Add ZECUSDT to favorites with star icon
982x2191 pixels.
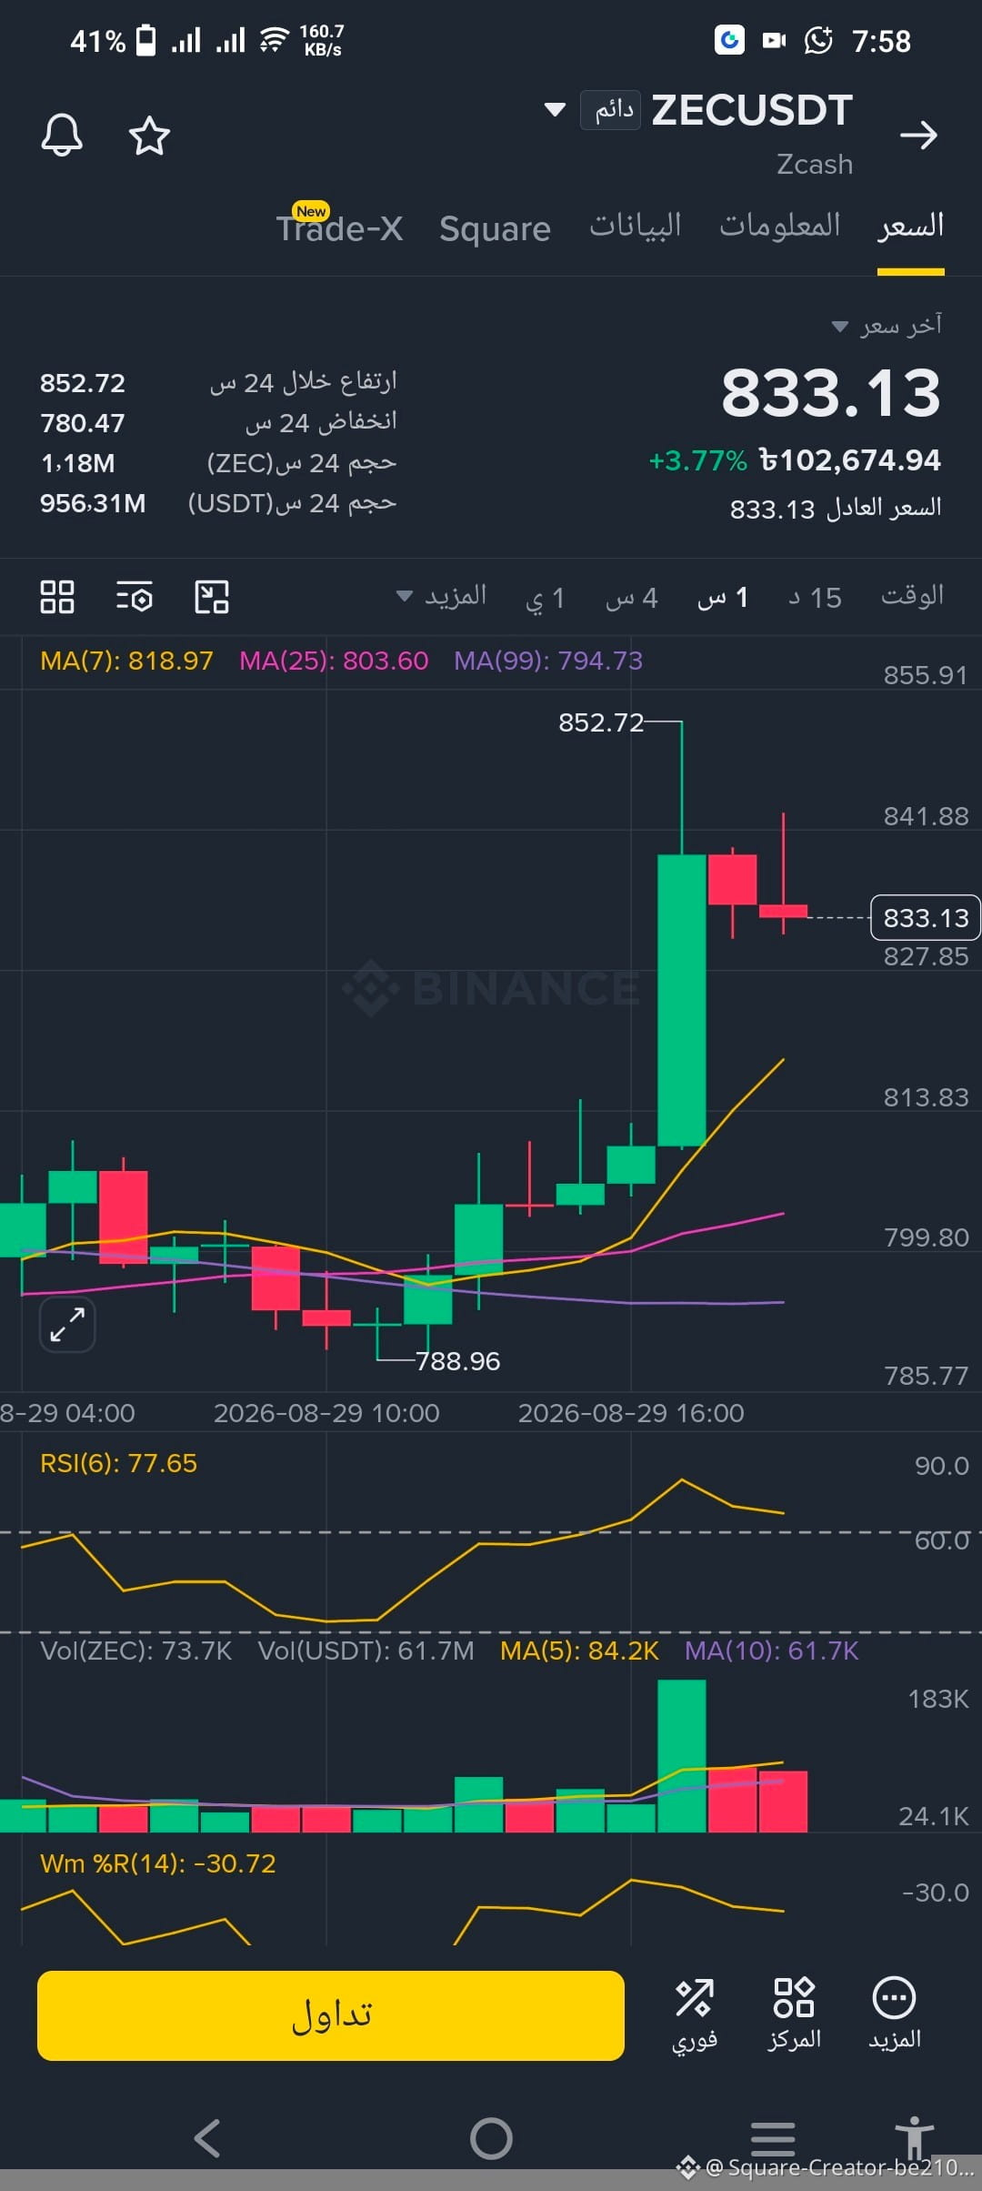[149, 136]
